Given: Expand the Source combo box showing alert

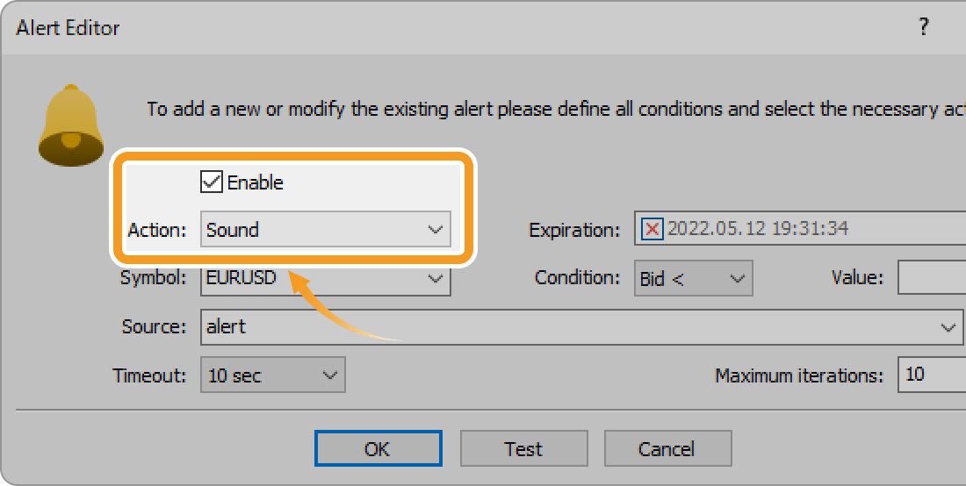Looking at the screenshot, I should coord(580,327).
